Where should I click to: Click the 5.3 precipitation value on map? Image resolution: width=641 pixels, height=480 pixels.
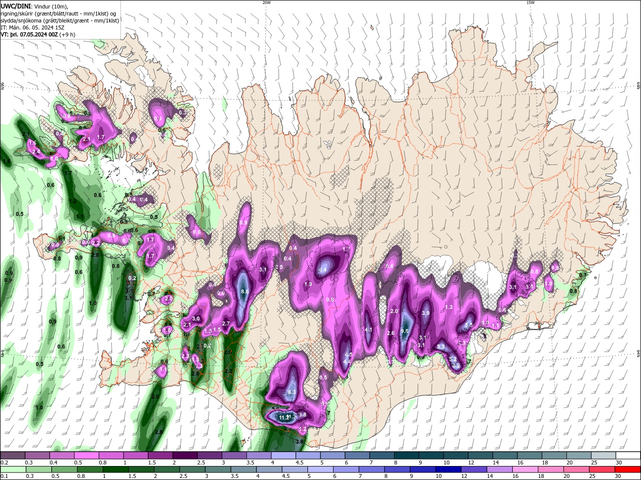441,346
